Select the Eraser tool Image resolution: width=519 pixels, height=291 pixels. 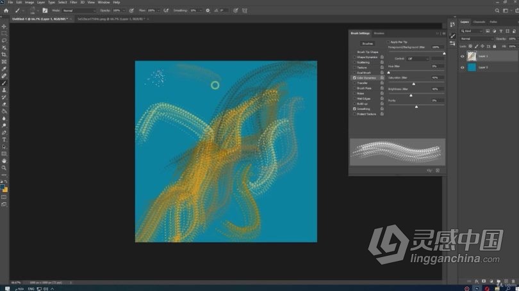coord(4,104)
